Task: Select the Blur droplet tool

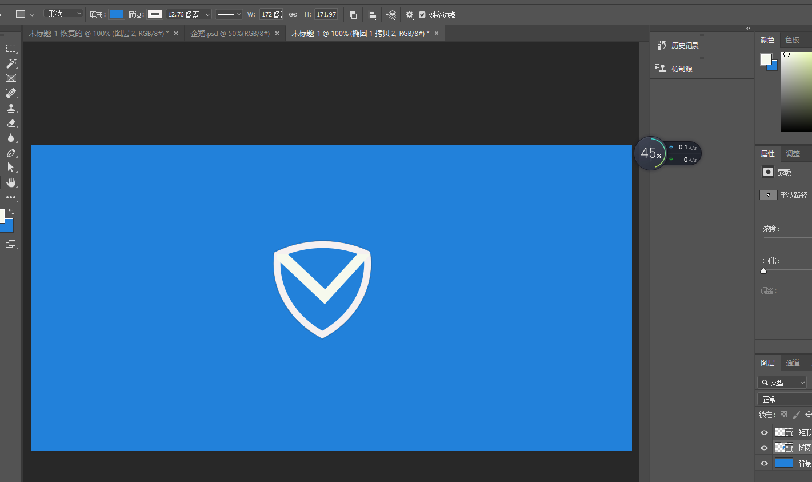Action: pyautogui.click(x=11, y=138)
